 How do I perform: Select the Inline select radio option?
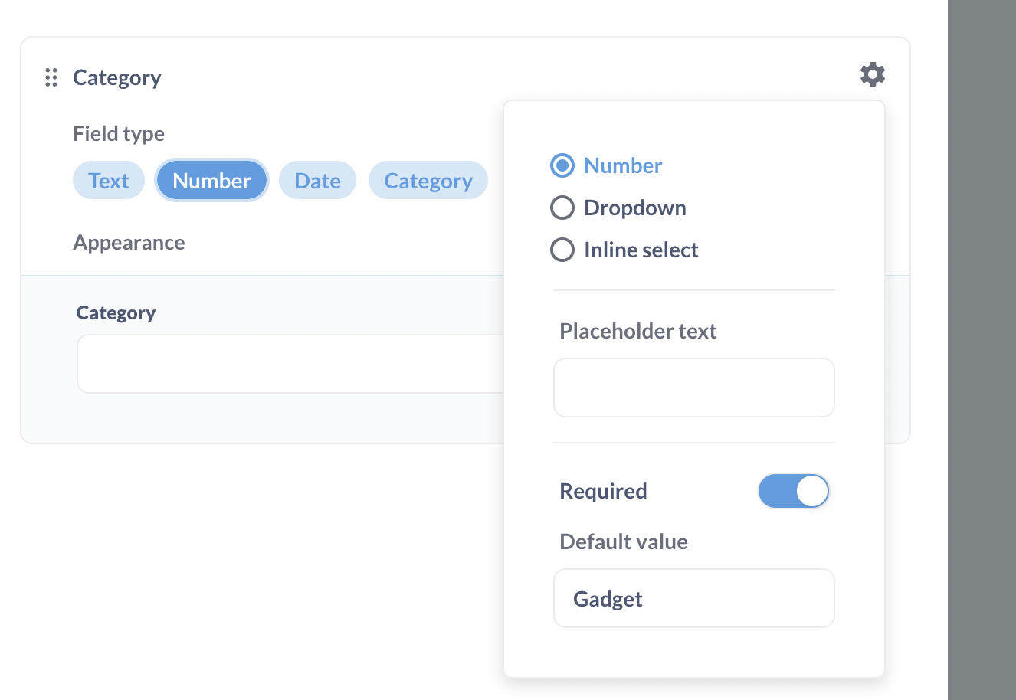pyautogui.click(x=562, y=250)
